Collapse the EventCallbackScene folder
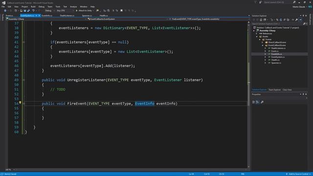The width and height of the screenshot is (313, 176). (263, 45)
